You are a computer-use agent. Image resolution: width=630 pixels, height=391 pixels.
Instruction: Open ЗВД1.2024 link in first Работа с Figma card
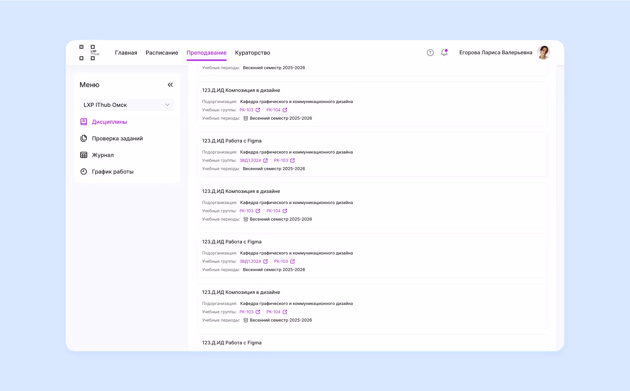coord(250,160)
